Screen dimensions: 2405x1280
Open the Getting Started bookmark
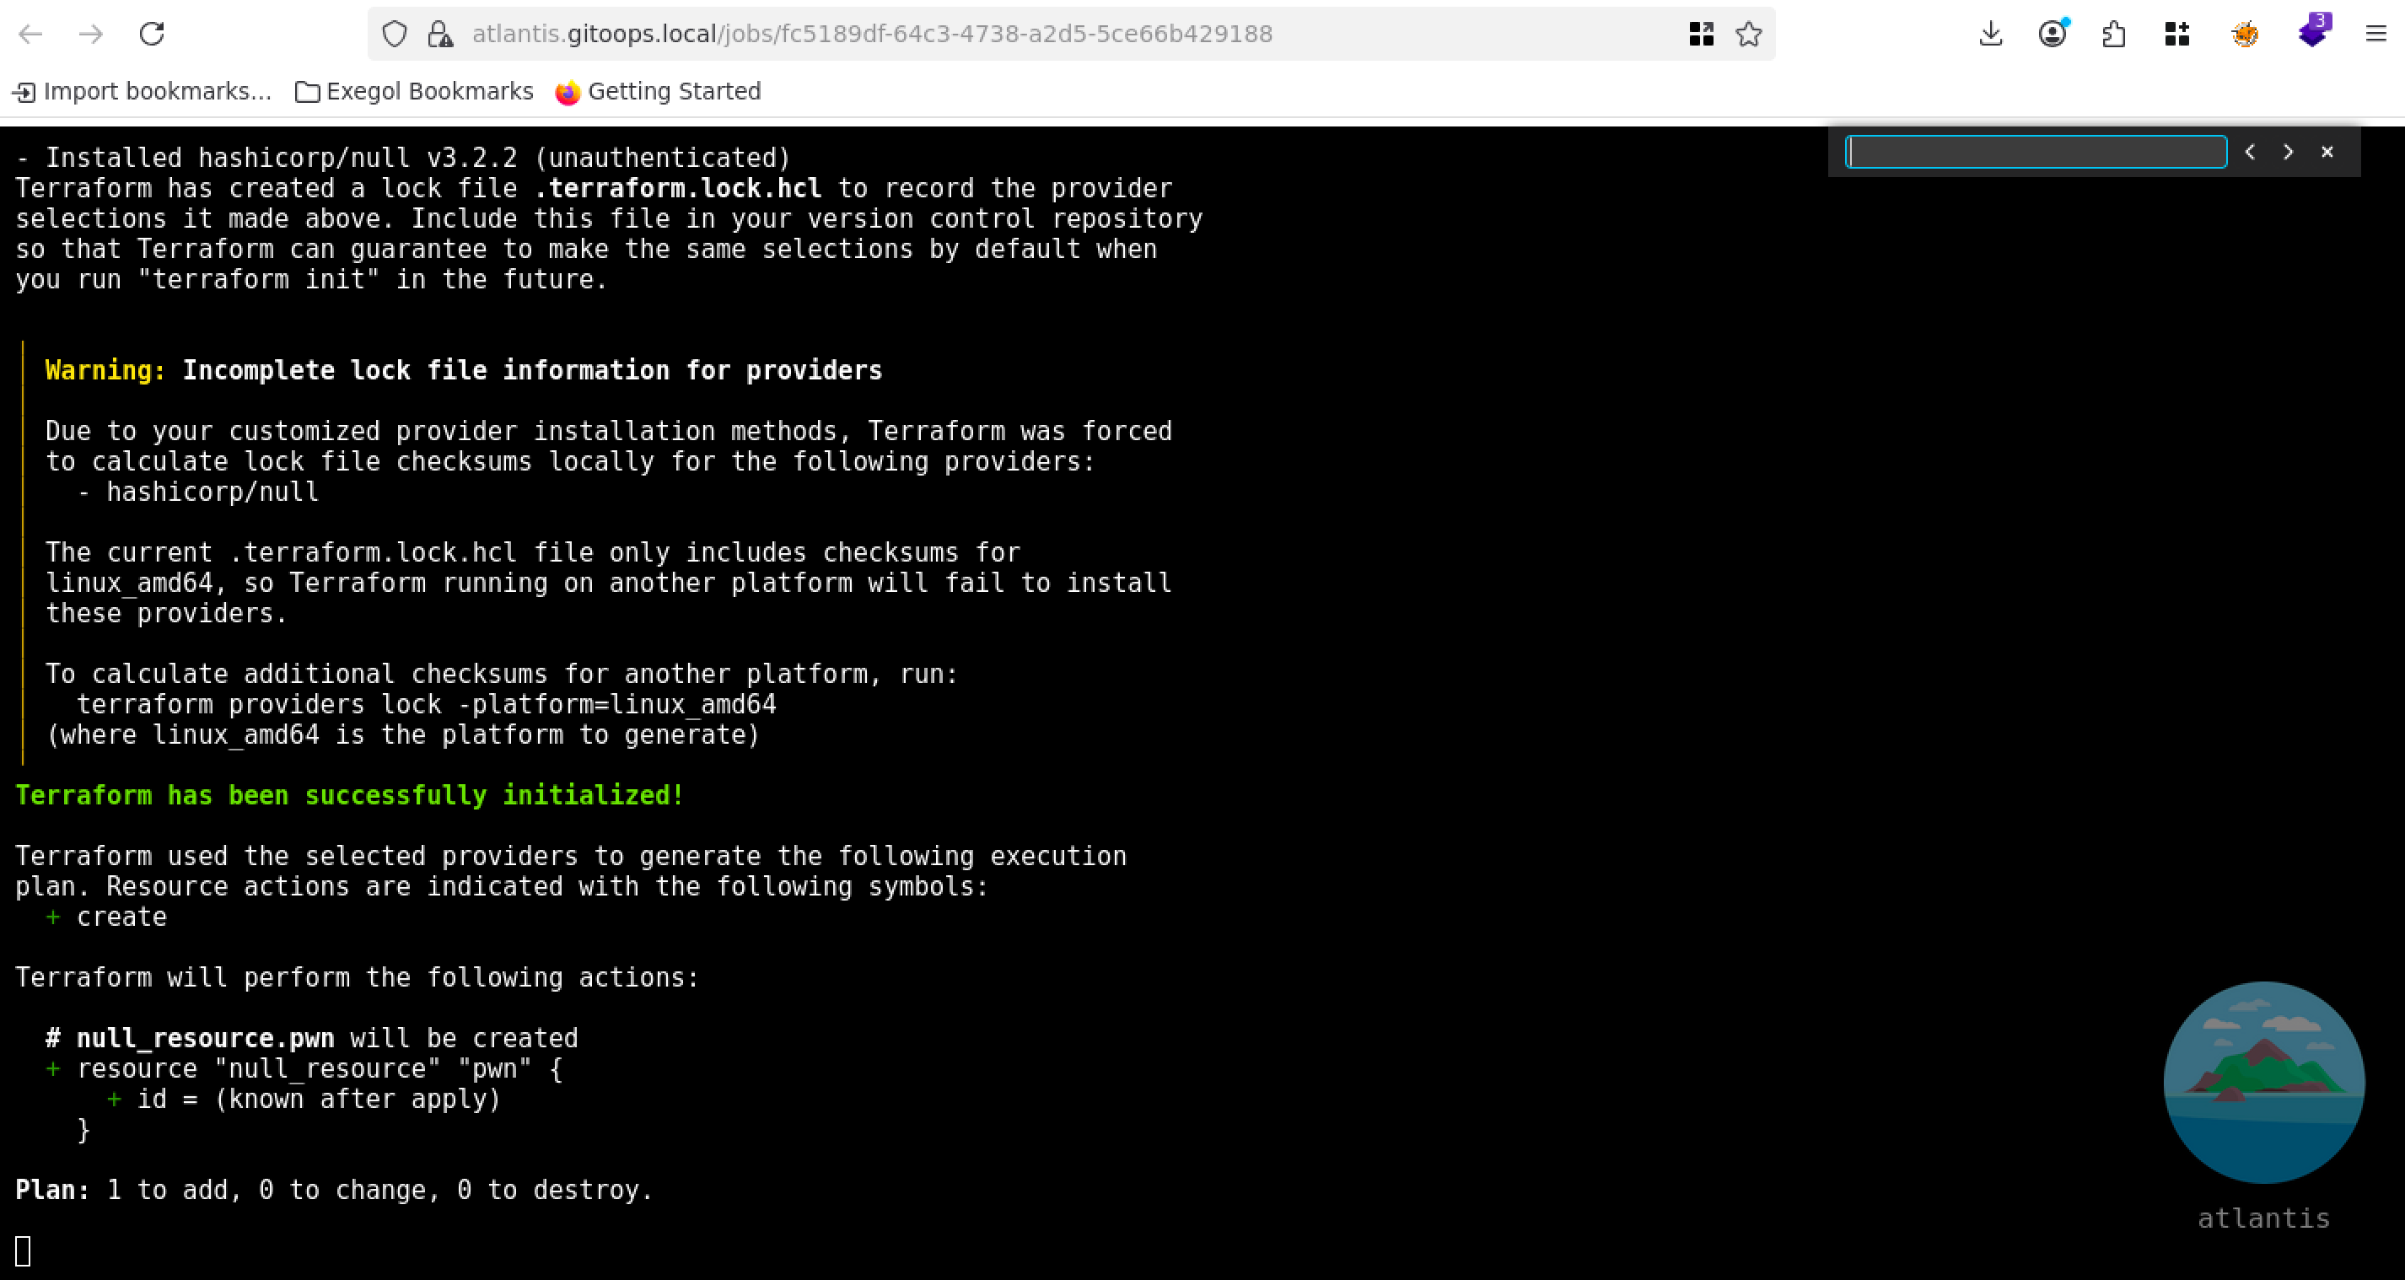click(659, 92)
